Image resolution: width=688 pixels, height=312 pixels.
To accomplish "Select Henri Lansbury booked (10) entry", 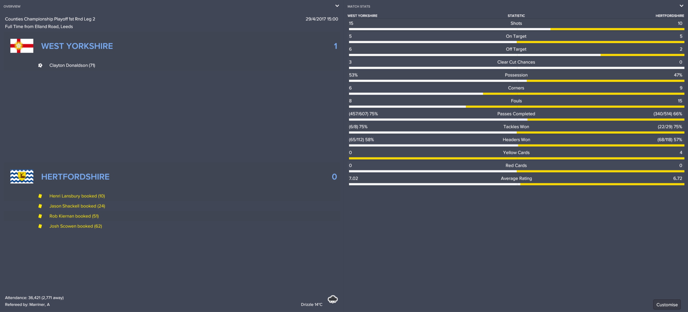I will click(x=77, y=196).
